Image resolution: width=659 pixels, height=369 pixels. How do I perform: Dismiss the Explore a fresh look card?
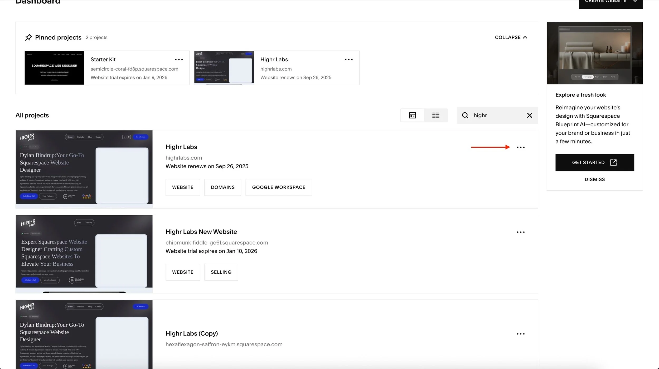(594, 179)
